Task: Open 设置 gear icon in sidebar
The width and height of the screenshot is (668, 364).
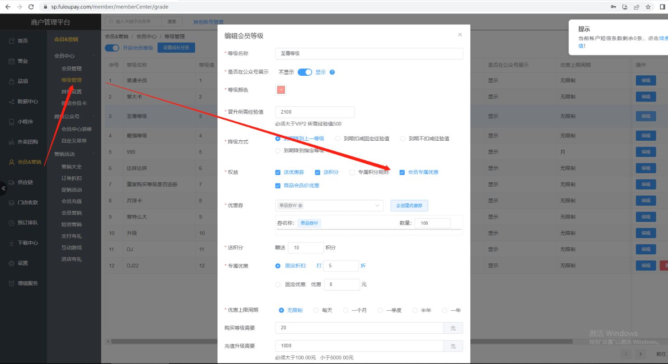Action: pos(12,263)
